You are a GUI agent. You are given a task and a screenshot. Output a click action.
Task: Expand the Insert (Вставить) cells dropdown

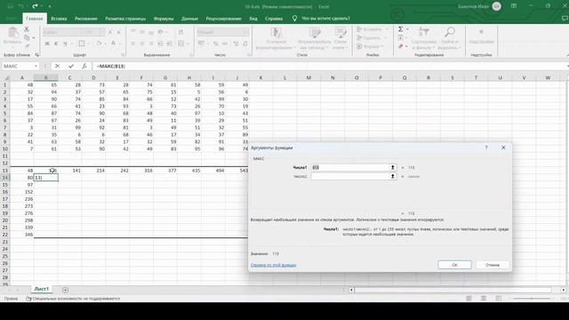pos(387,29)
